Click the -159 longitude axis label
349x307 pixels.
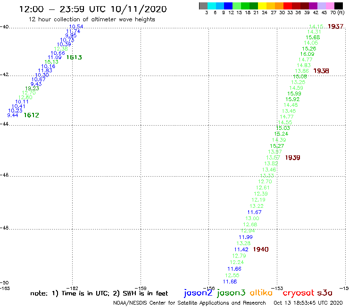(x=141, y=288)
